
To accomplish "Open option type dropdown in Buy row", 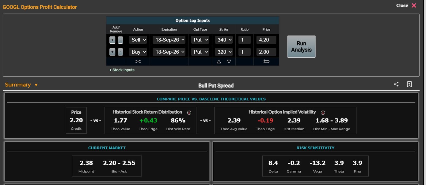I will click(200, 52).
